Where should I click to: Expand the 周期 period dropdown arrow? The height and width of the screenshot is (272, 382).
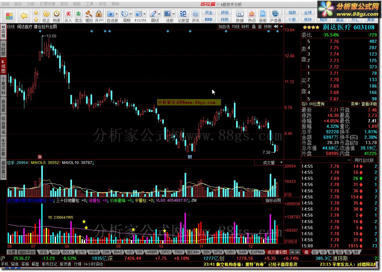point(131,14)
